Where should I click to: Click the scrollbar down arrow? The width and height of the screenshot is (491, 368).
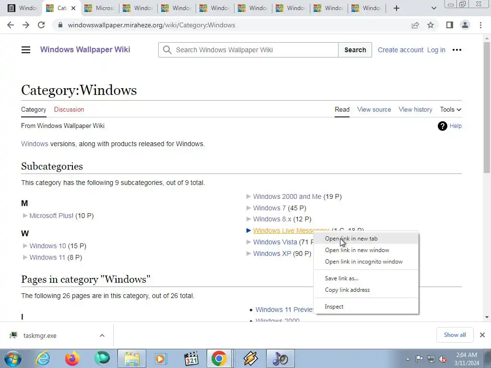tap(487, 317)
